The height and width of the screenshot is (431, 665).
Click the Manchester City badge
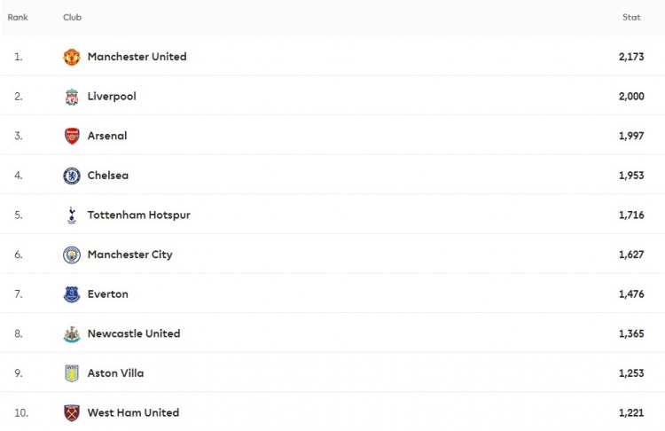pos(72,255)
